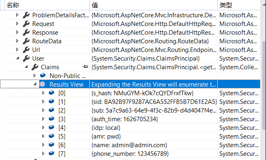
Task: Expand claim item [2] arrow
Action: click(x=43, y=110)
